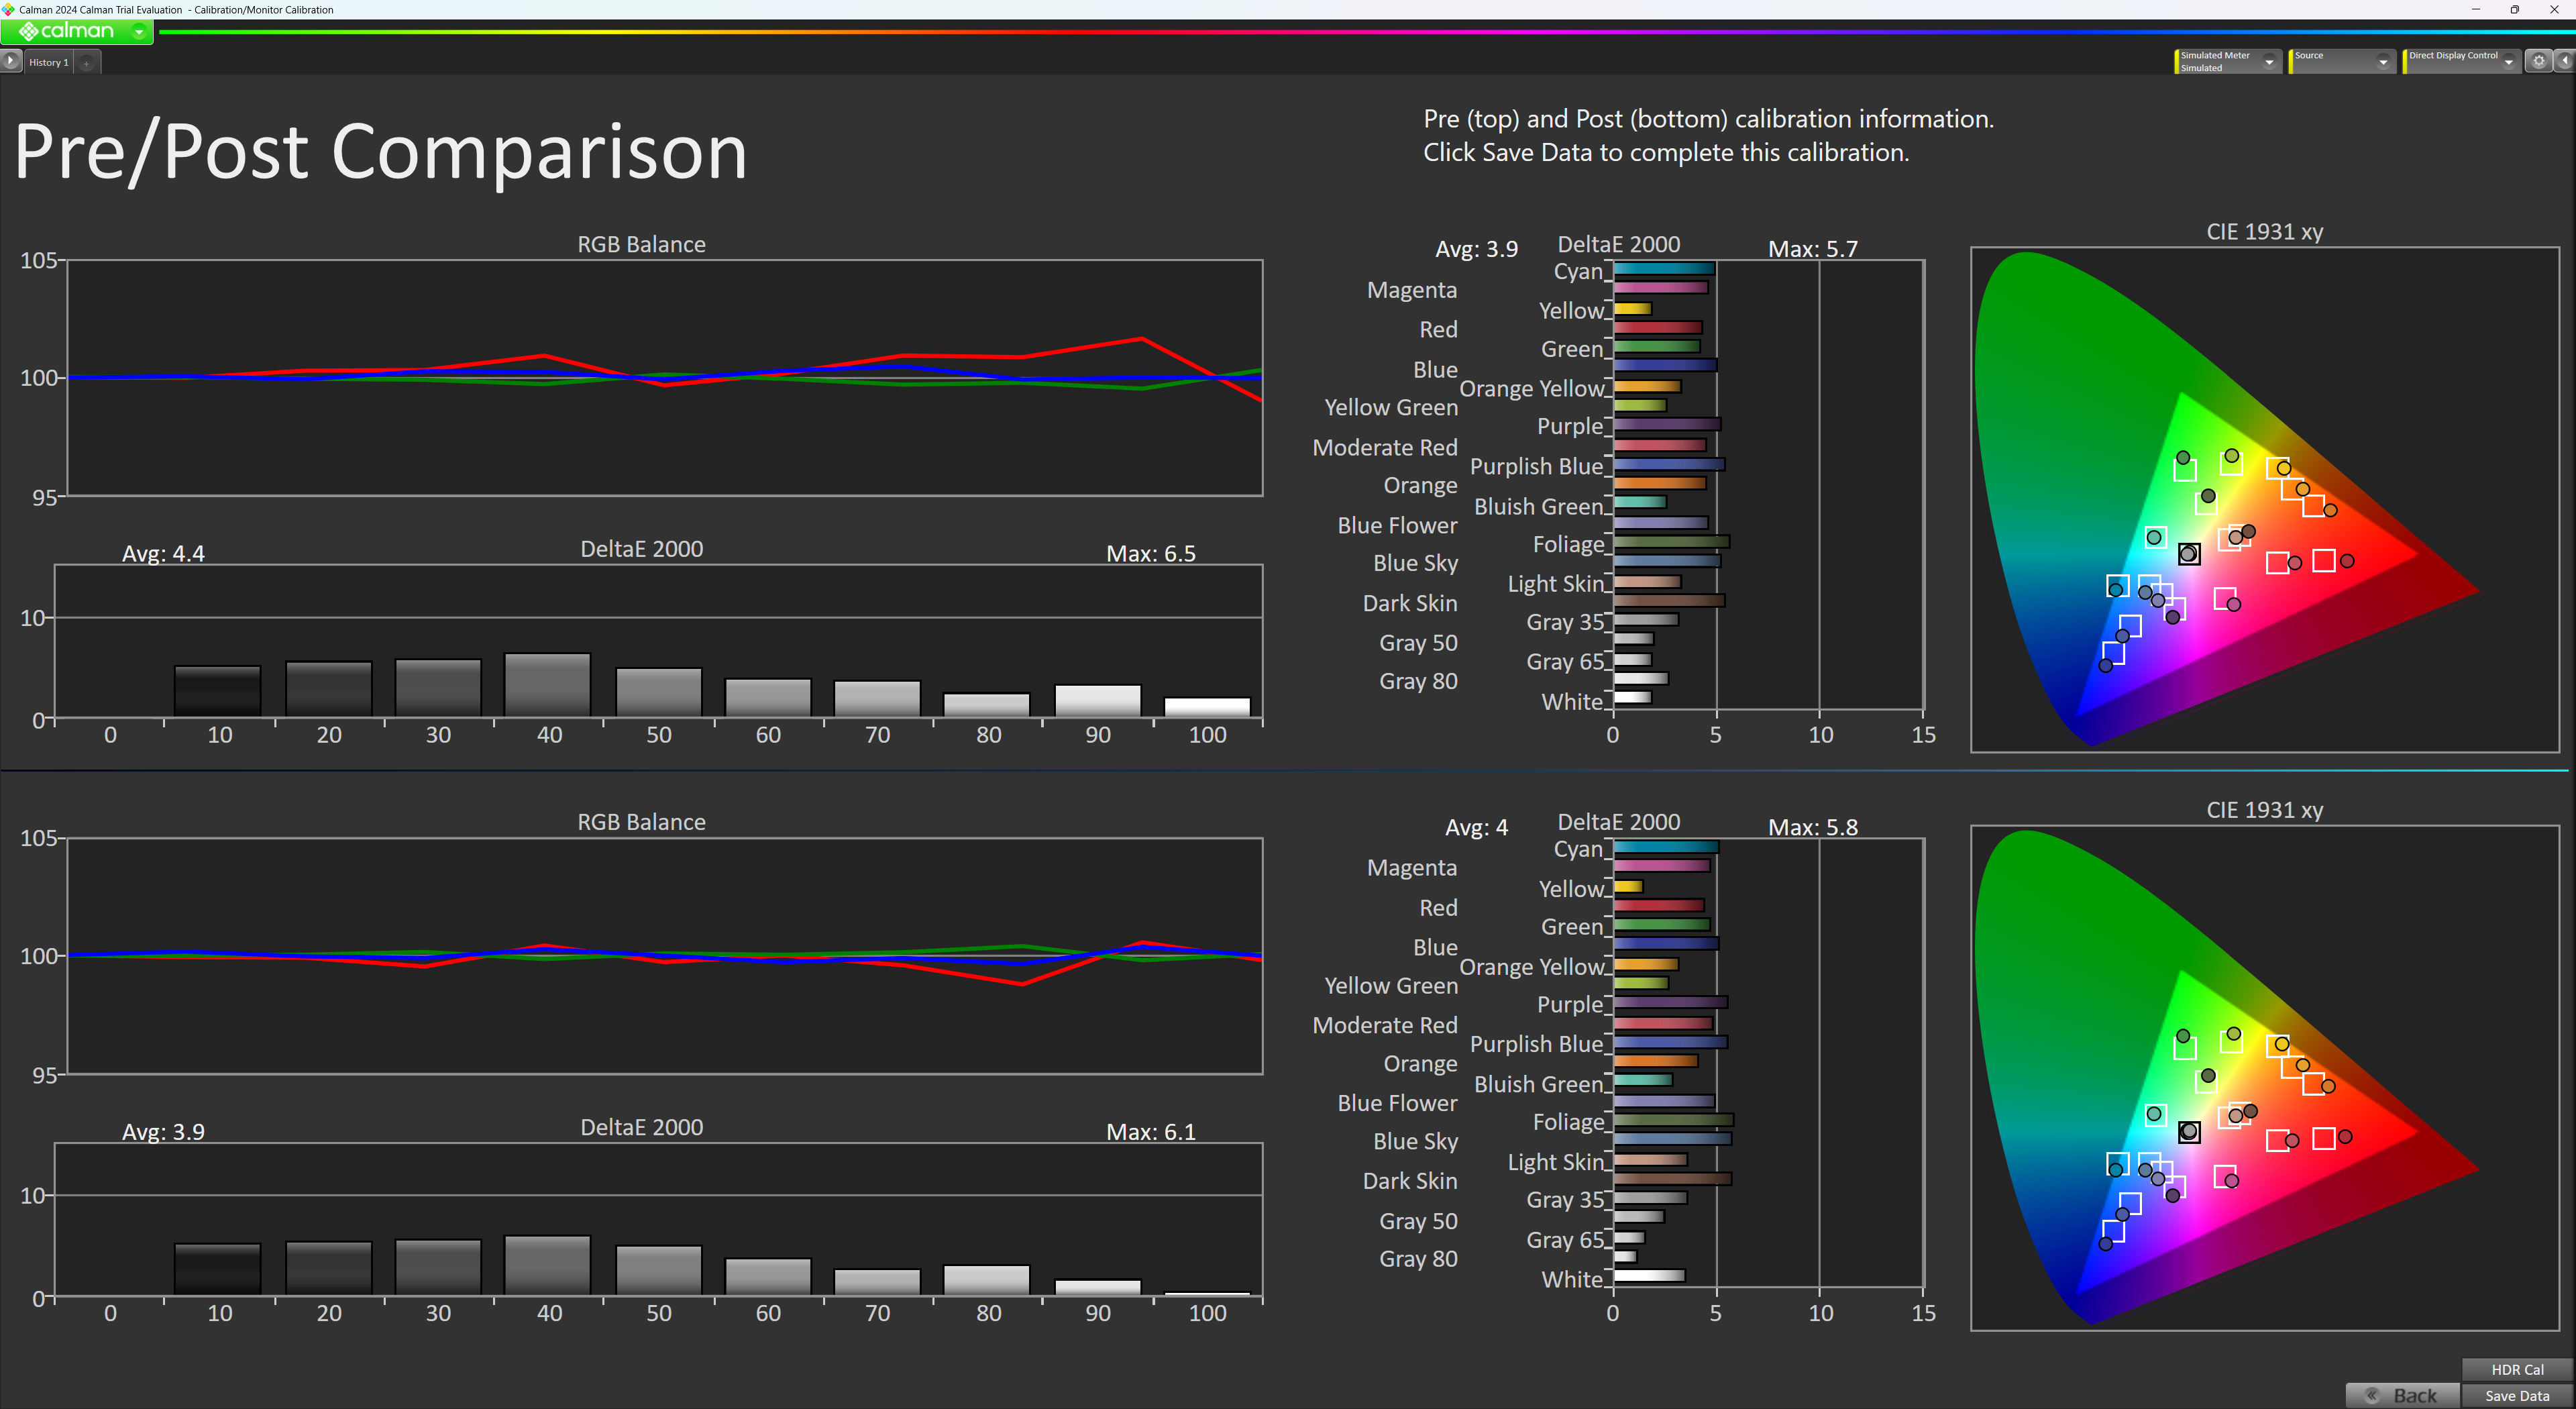Viewport: 2576px width, 1409px height.
Task: Click the pre-calibration Cyan DeltaE bar
Action: coord(1664,268)
